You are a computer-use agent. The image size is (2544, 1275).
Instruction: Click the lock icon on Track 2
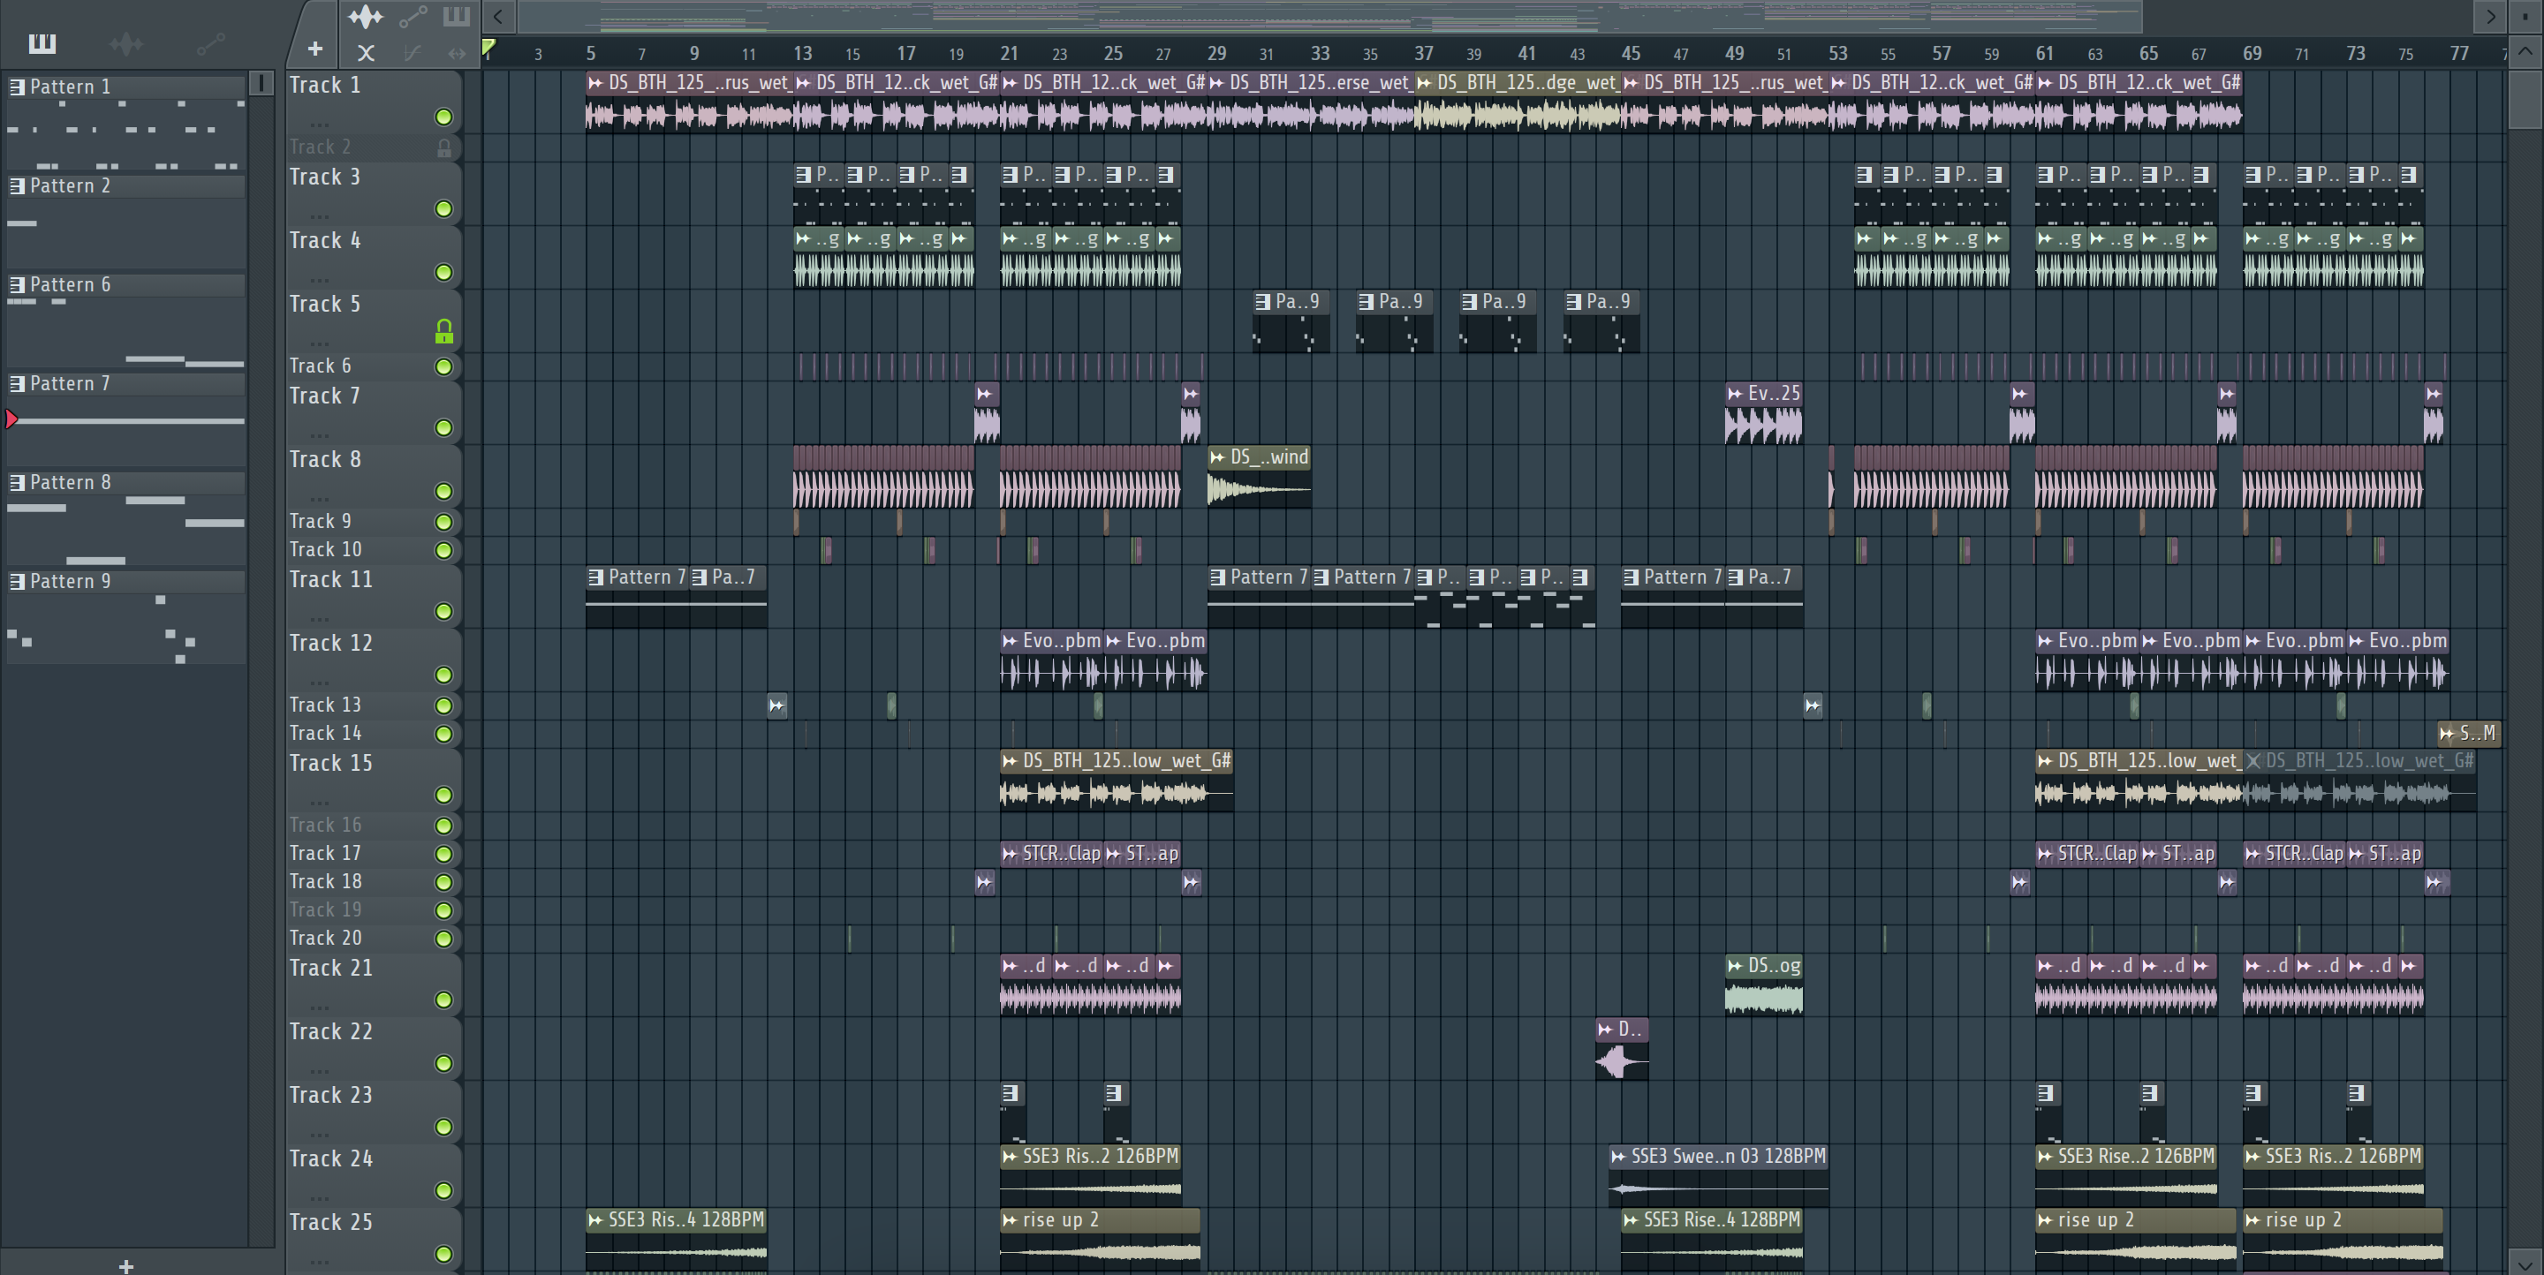[444, 148]
